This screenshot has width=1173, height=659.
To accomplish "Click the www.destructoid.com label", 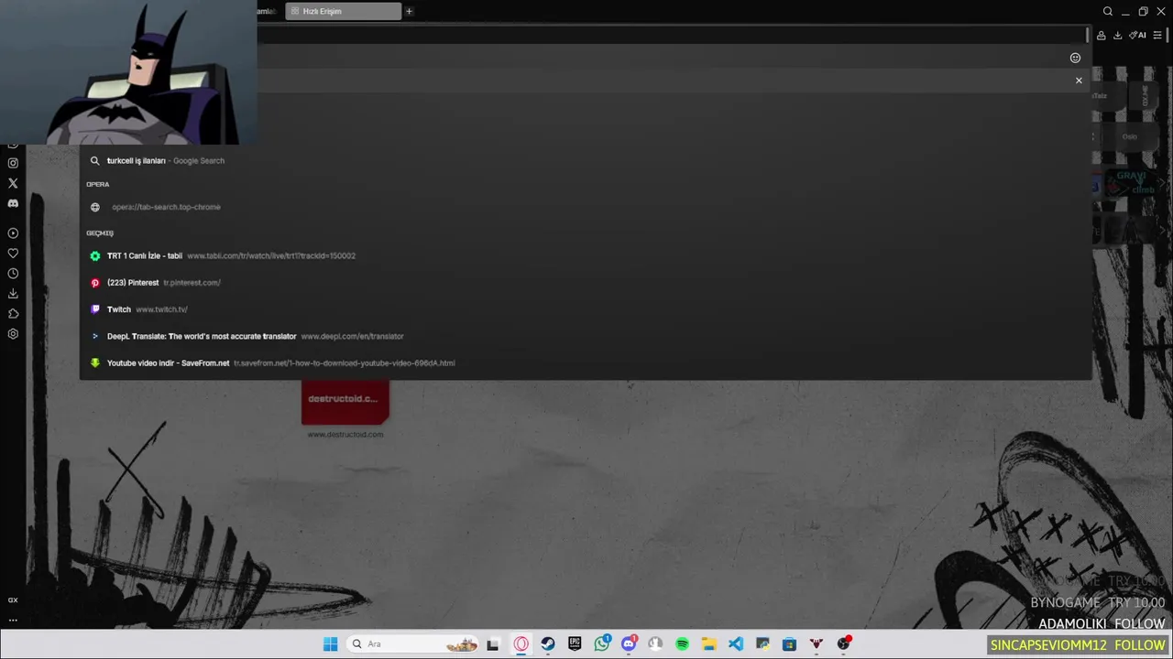I will point(345,435).
